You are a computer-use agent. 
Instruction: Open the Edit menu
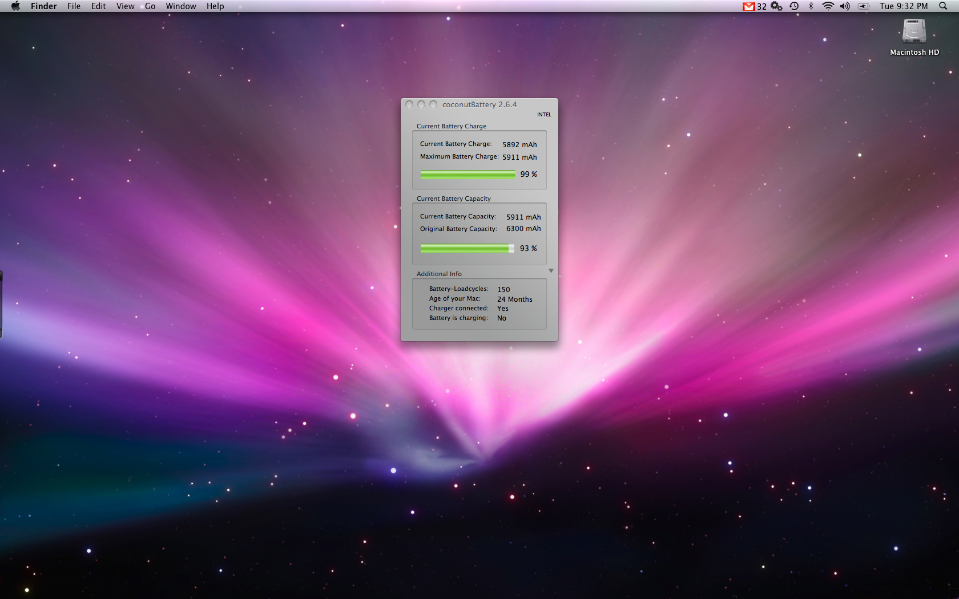98,6
